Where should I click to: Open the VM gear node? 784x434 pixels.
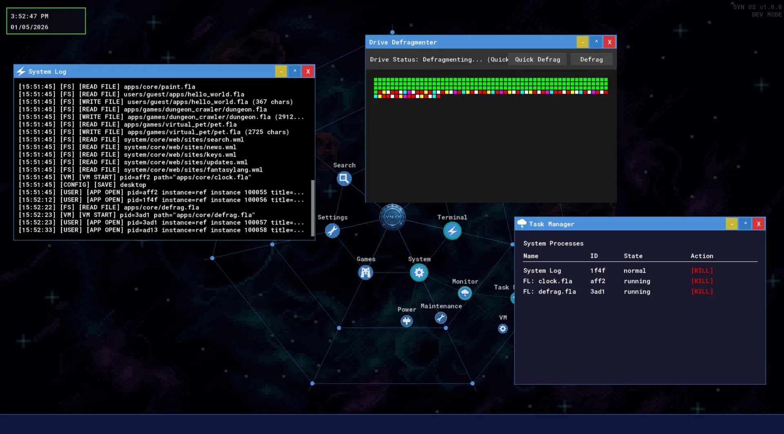[x=503, y=328]
